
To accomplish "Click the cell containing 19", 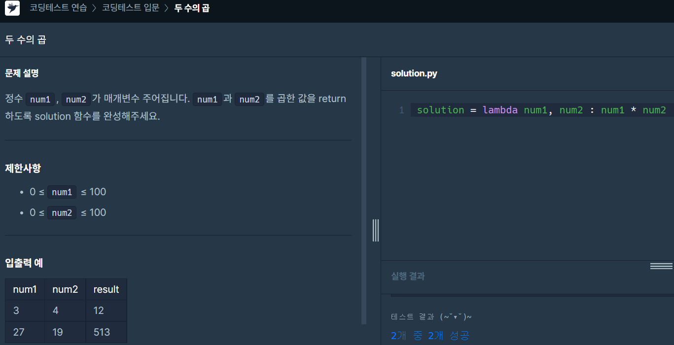I will (65, 332).
